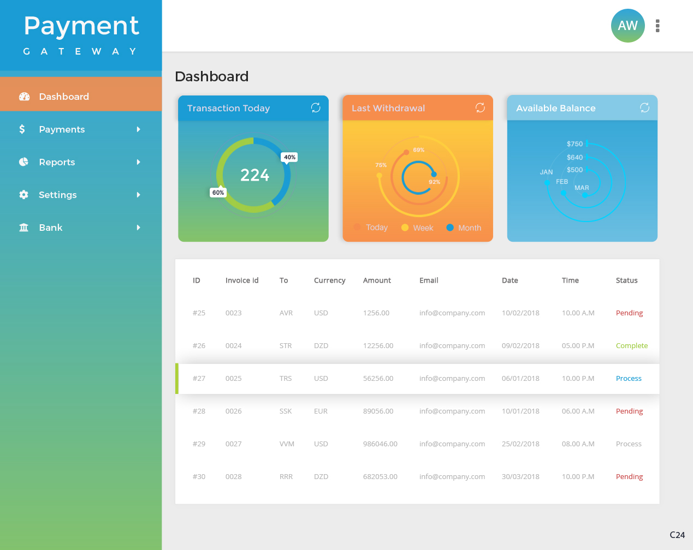Toggle the Week legend item
The width and height of the screenshot is (693, 550).
[x=417, y=228]
